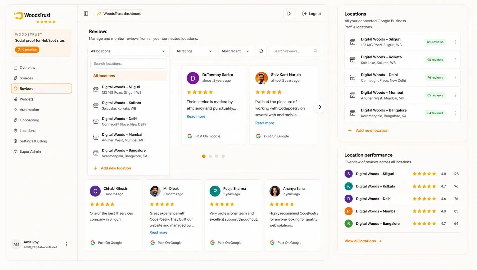
Task: Advance the review carousel with arrow
Action: (x=320, y=107)
